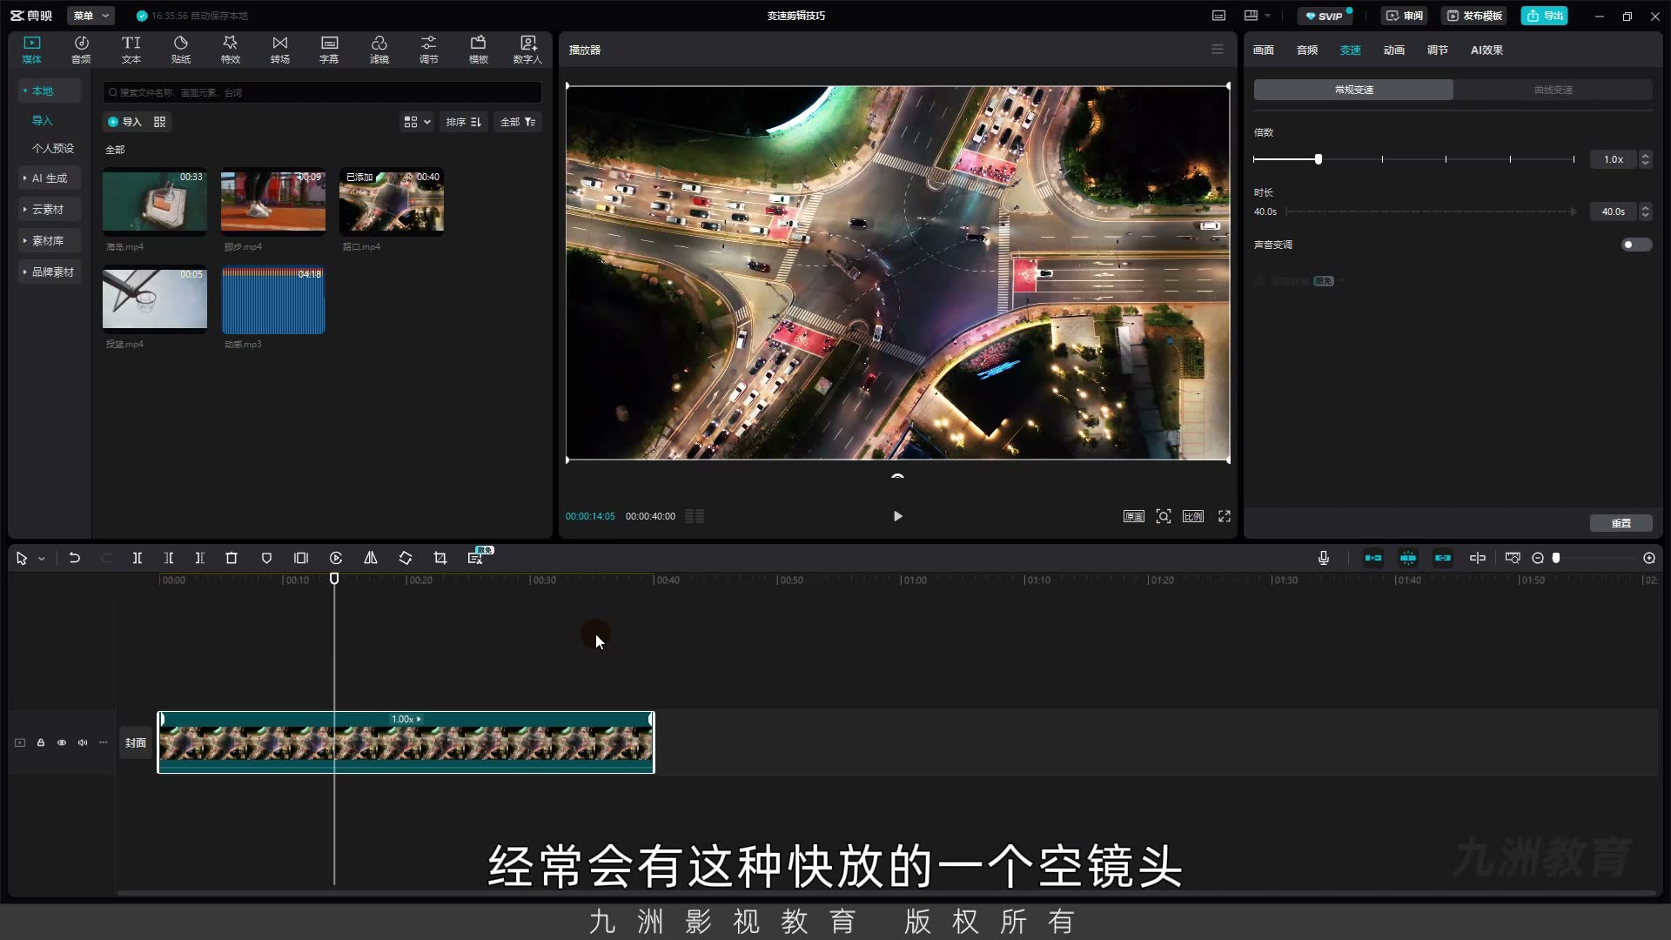Screen dimensions: 1671x940
Task: Toggle track linkage button
Action: 1443,558
